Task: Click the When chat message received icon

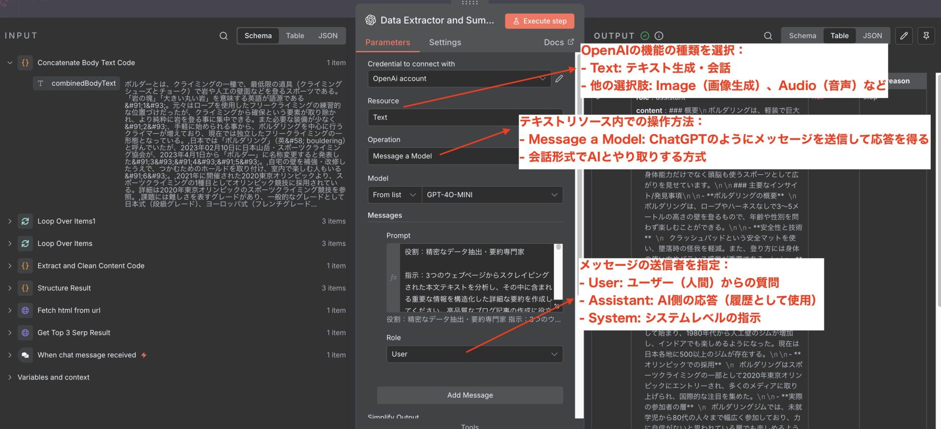Action: (x=25, y=355)
